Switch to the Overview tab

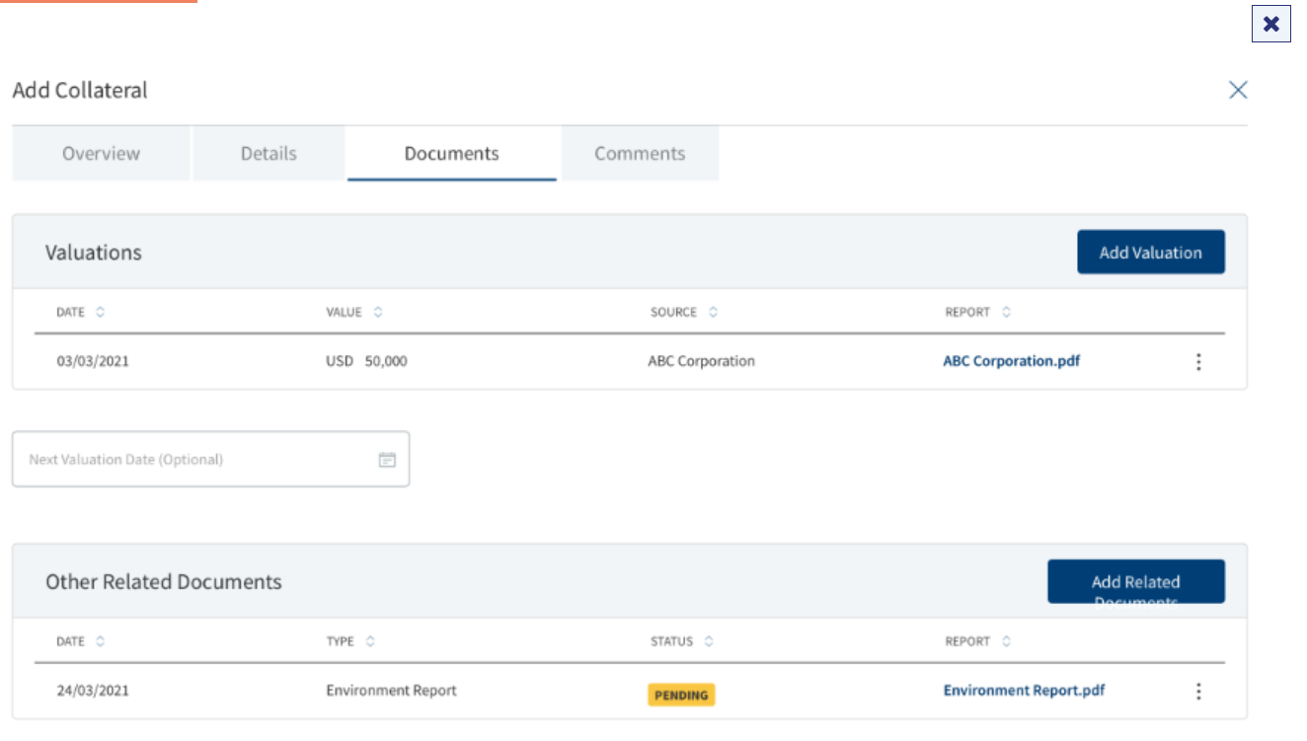pyautogui.click(x=101, y=154)
